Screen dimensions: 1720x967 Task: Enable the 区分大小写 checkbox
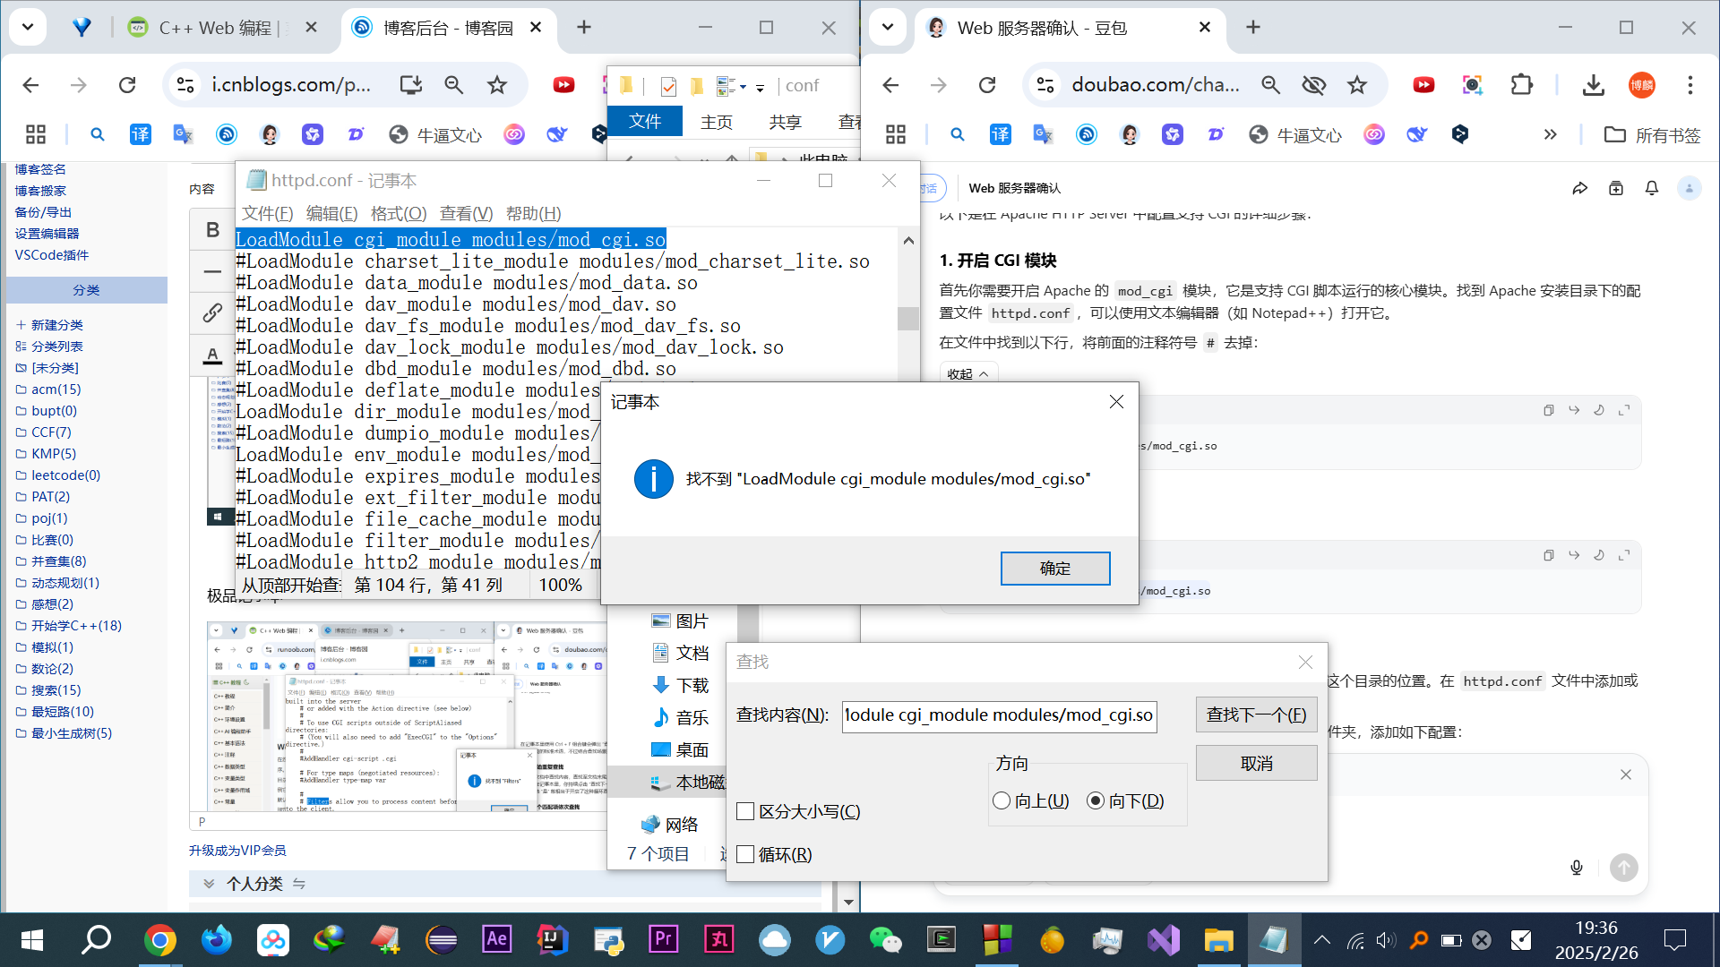click(x=745, y=811)
